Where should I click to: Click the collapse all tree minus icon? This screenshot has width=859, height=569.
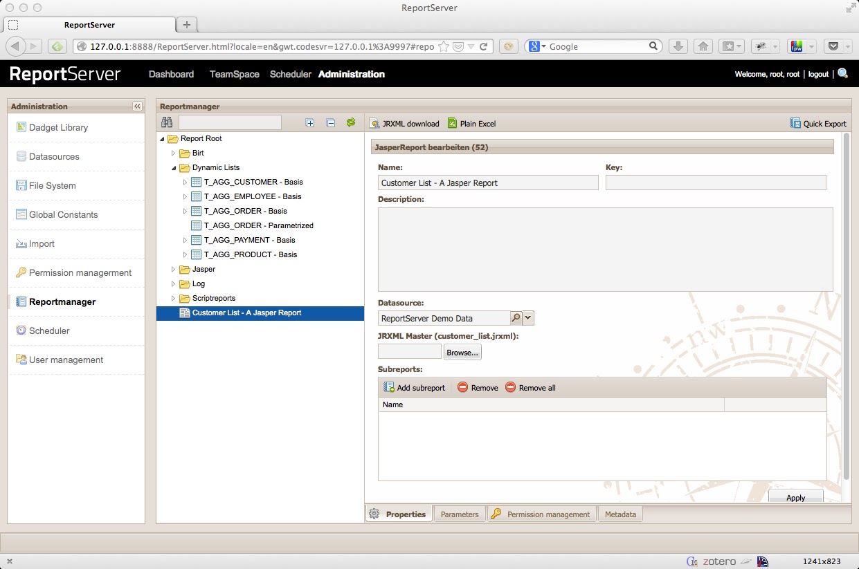click(x=331, y=123)
